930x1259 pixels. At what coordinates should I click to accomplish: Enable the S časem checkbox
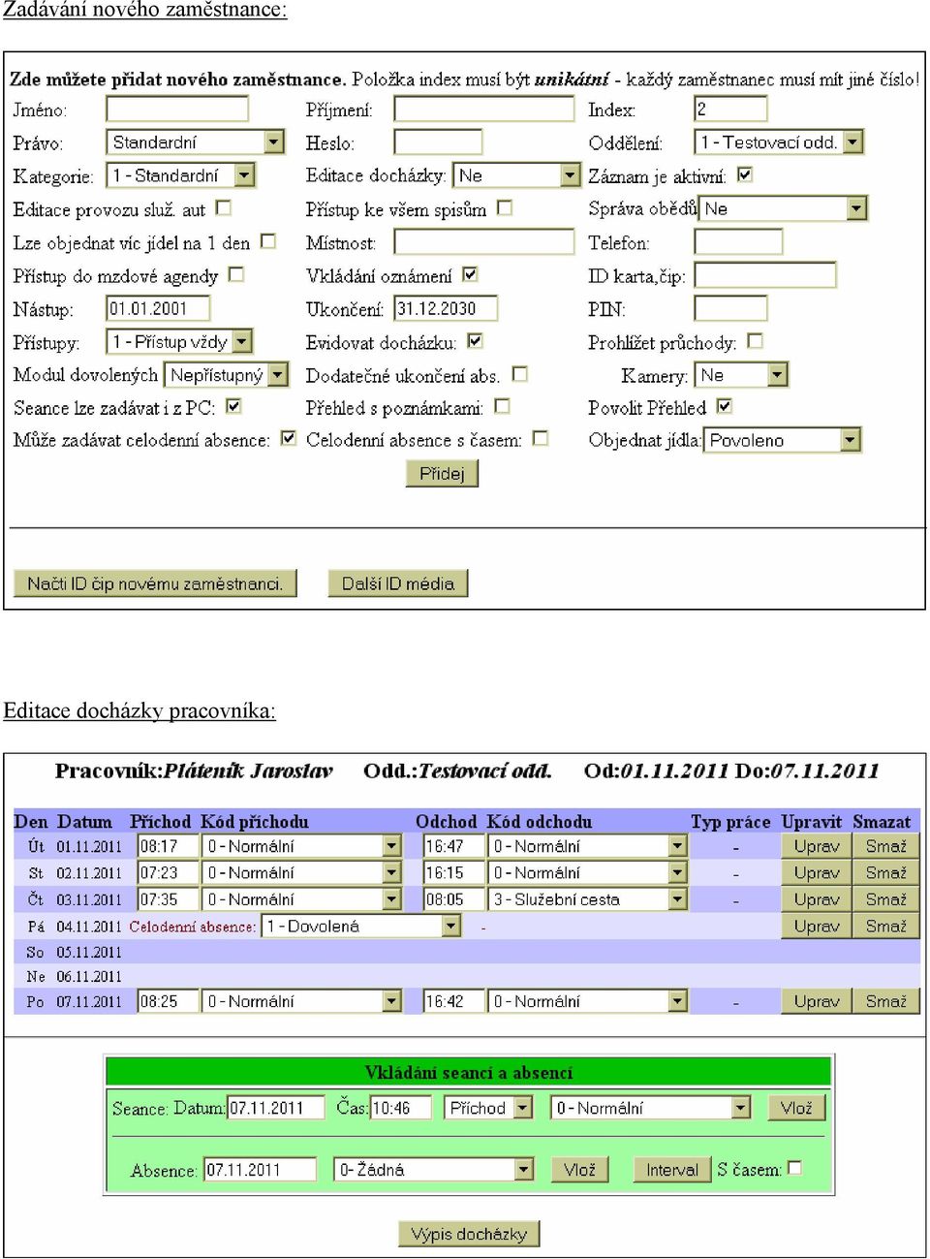point(795,1168)
